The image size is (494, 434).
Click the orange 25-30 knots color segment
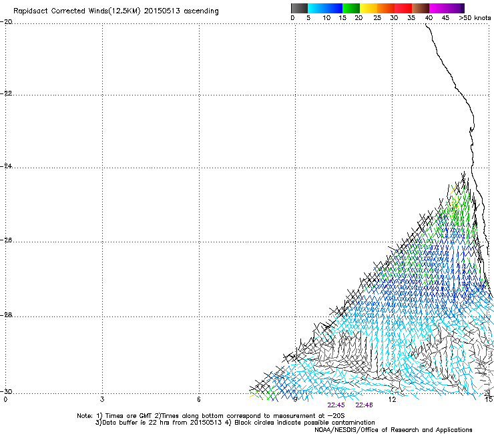point(386,8)
